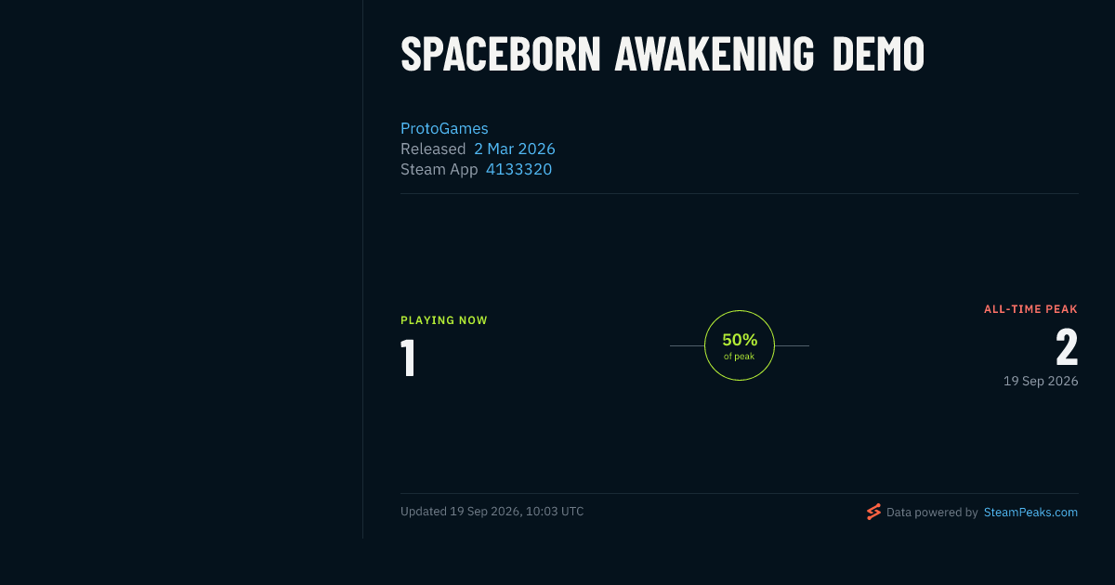This screenshot has width=1115, height=585.
Task: Click the all-time peak value 2
Action: [1067, 347]
